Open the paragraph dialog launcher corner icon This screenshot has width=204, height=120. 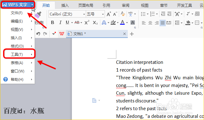point(202,27)
